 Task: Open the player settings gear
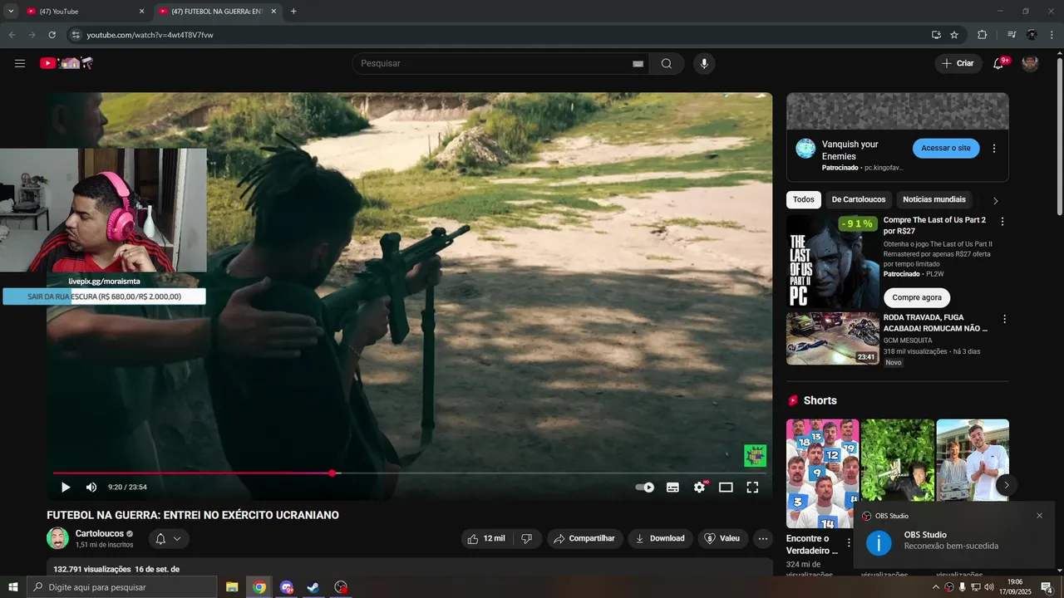pyautogui.click(x=699, y=488)
